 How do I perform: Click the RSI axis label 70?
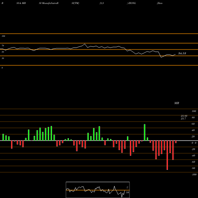[x=3, y=46]
